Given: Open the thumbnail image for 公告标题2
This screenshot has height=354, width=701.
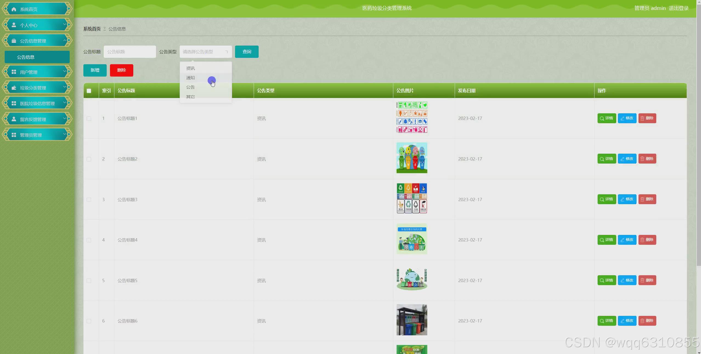Looking at the screenshot, I should [412, 158].
